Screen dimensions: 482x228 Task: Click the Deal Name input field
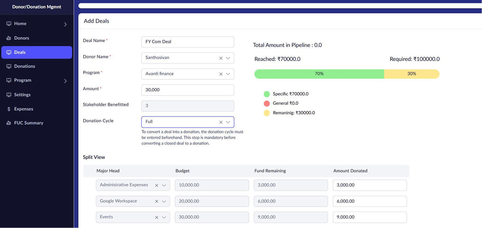[x=187, y=42]
